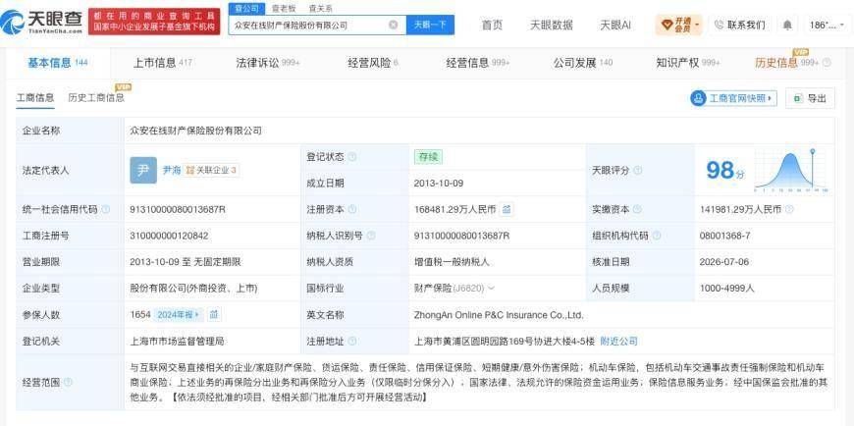The width and height of the screenshot is (854, 426).
Task: Click the English name ZhongAn Online P&C Insurance
Action: pyautogui.click(x=499, y=315)
